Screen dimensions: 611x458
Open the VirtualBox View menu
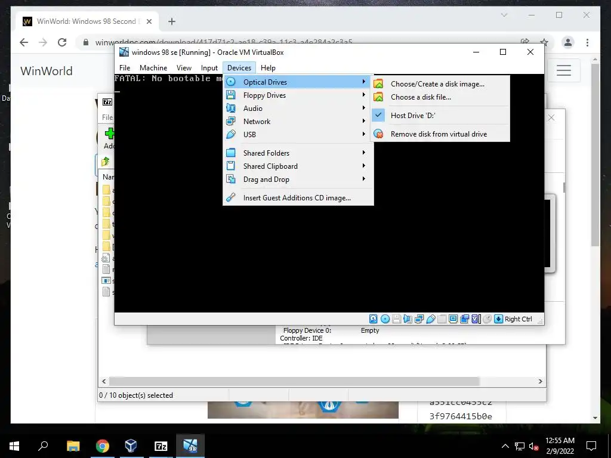point(184,68)
